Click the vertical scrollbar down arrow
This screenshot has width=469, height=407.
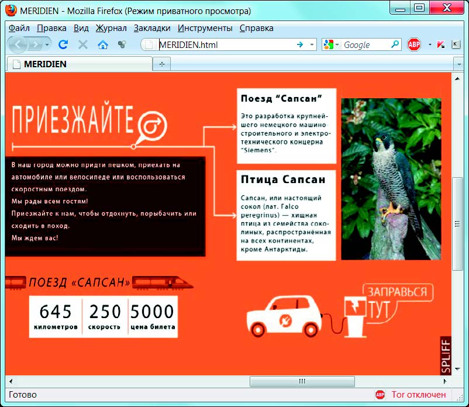[x=457, y=369]
